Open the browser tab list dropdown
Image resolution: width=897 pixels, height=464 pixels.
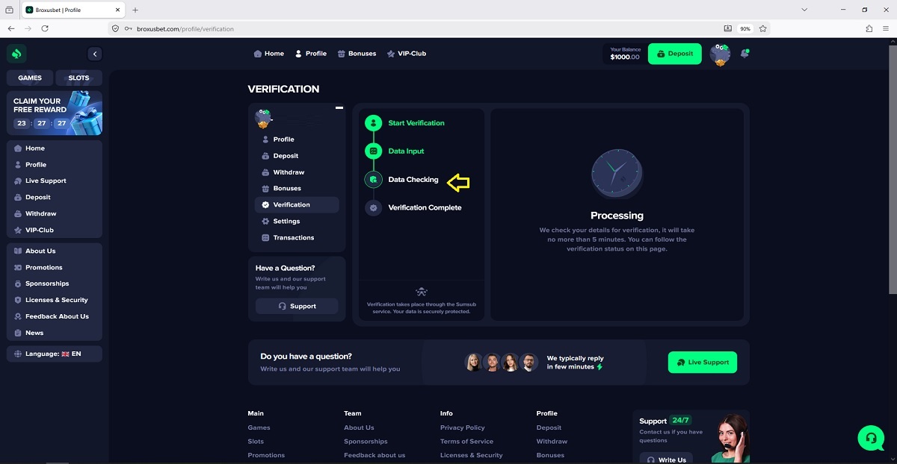pos(804,10)
